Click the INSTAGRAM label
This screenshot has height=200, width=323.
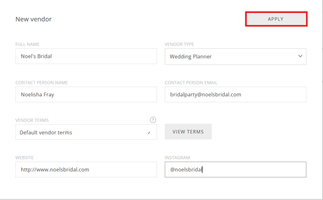pyautogui.click(x=177, y=158)
